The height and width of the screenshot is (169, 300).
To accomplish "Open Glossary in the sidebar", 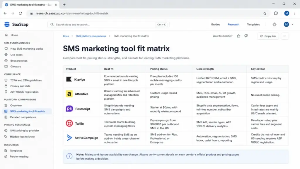I will pos(16,67).
